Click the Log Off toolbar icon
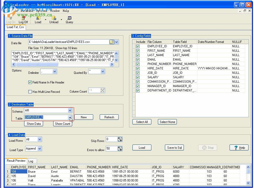254x188 pixels. [23, 20]
